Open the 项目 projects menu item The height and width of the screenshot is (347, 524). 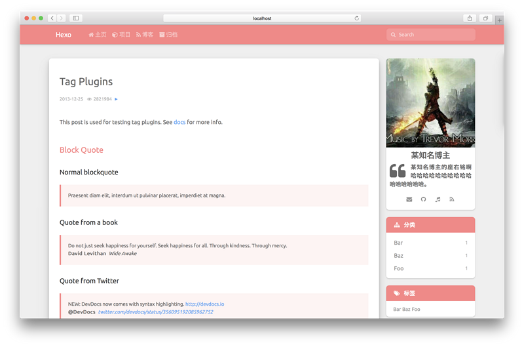[121, 35]
